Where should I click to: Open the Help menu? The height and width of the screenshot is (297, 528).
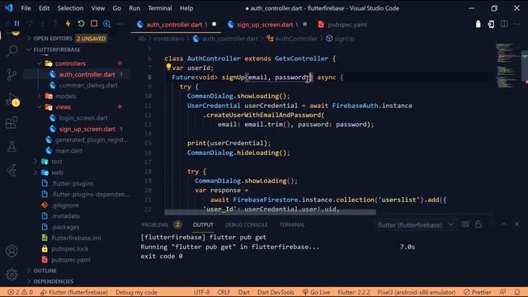[186, 8]
